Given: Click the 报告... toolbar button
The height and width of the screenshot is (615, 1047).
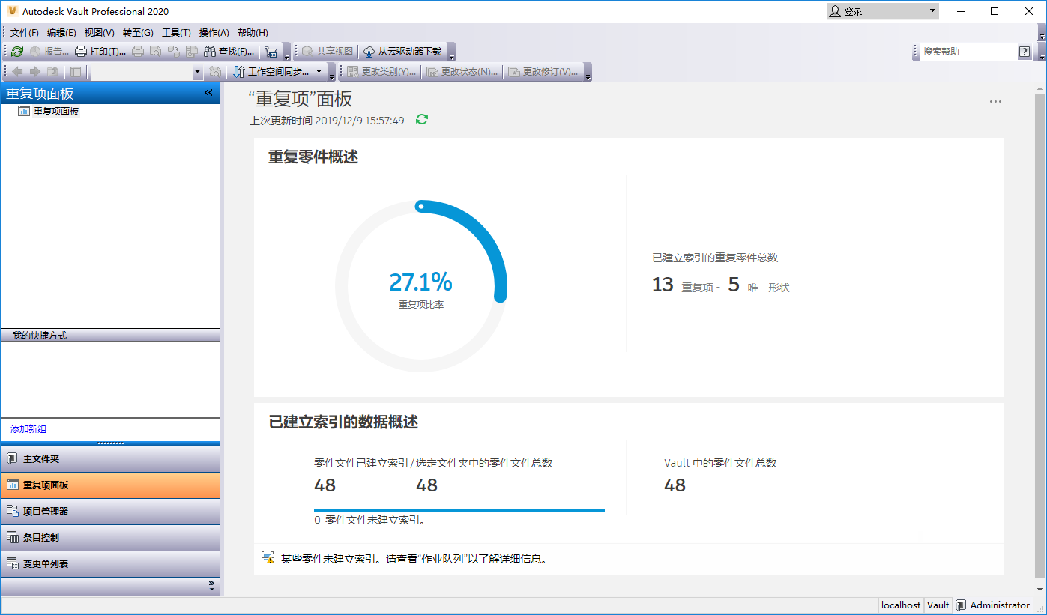Looking at the screenshot, I should [x=49, y=52].
